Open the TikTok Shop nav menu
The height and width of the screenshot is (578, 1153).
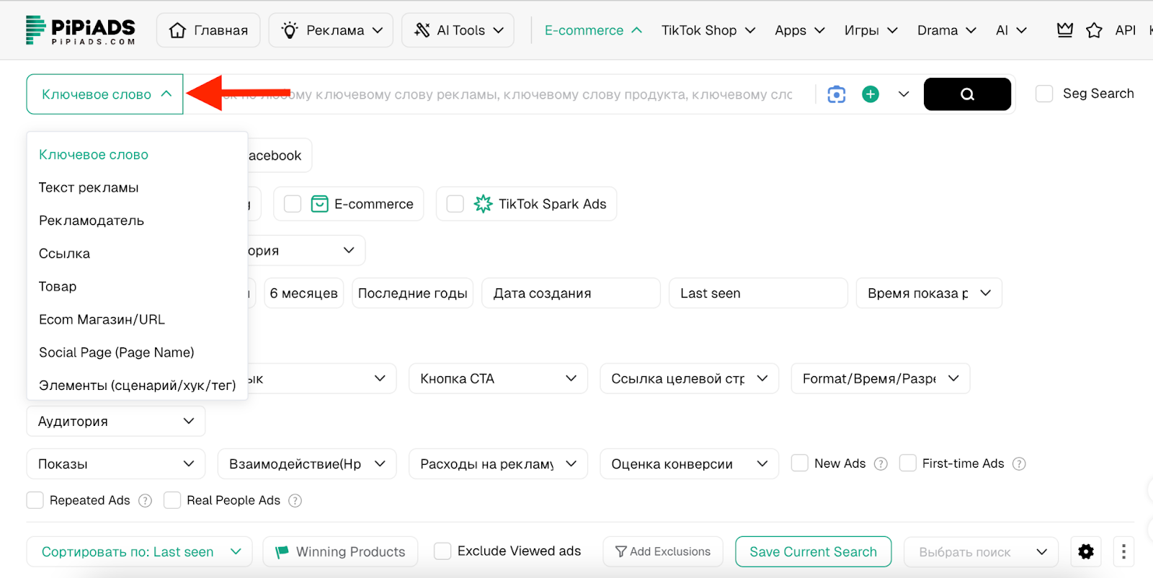click(708, 30)
